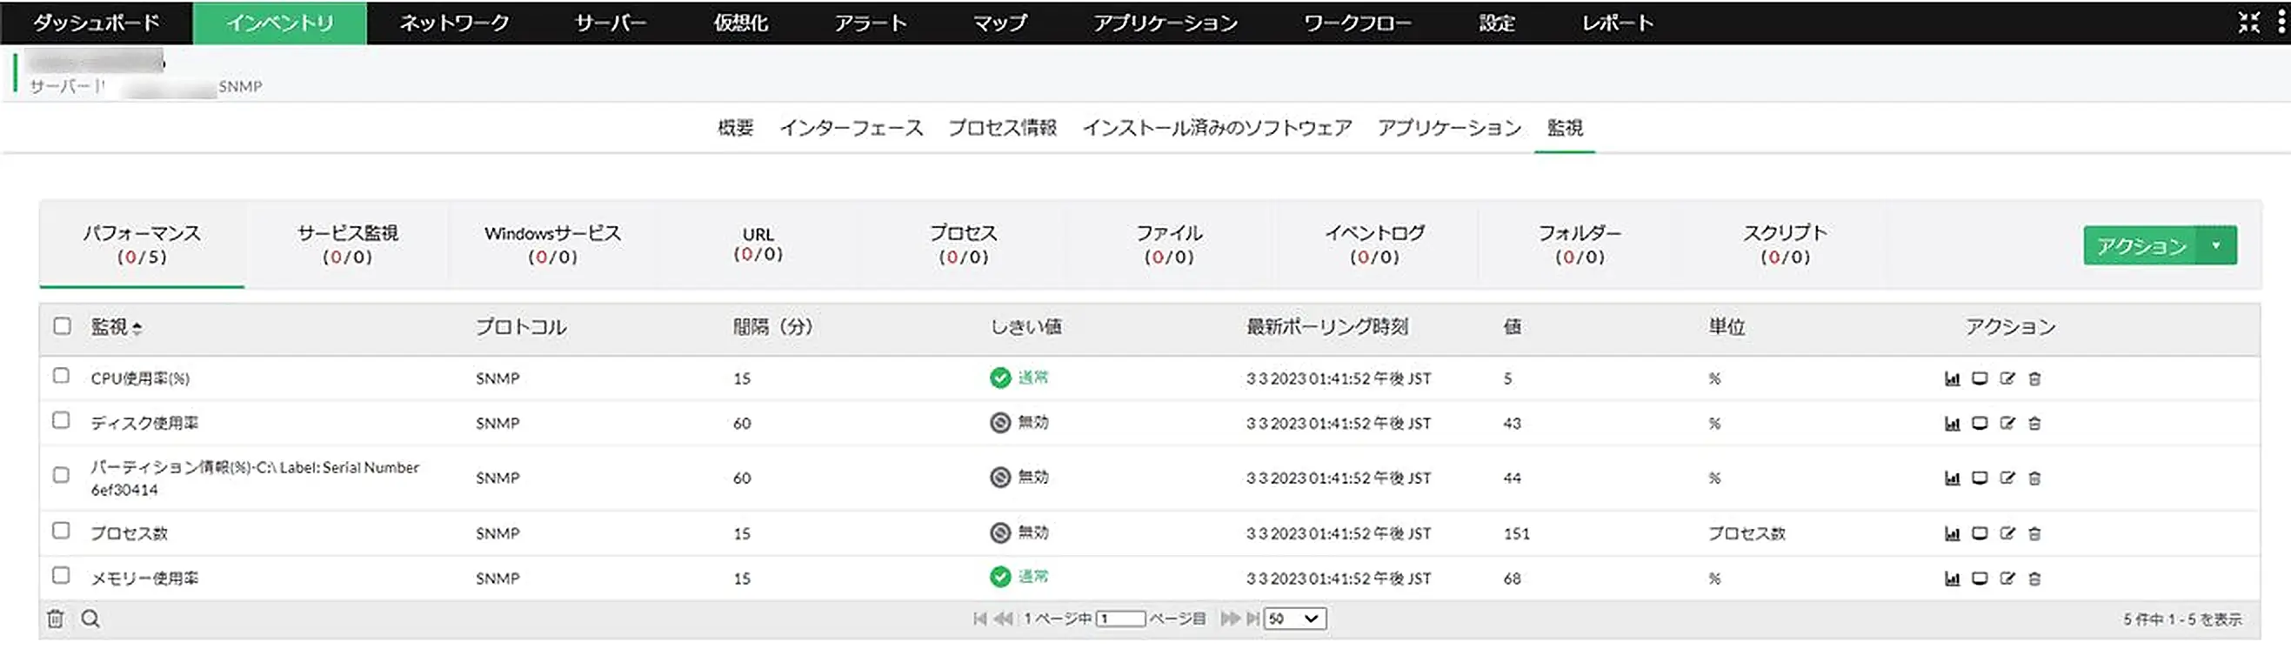Open graph for メモリー使用率 row

point(1952,579)
